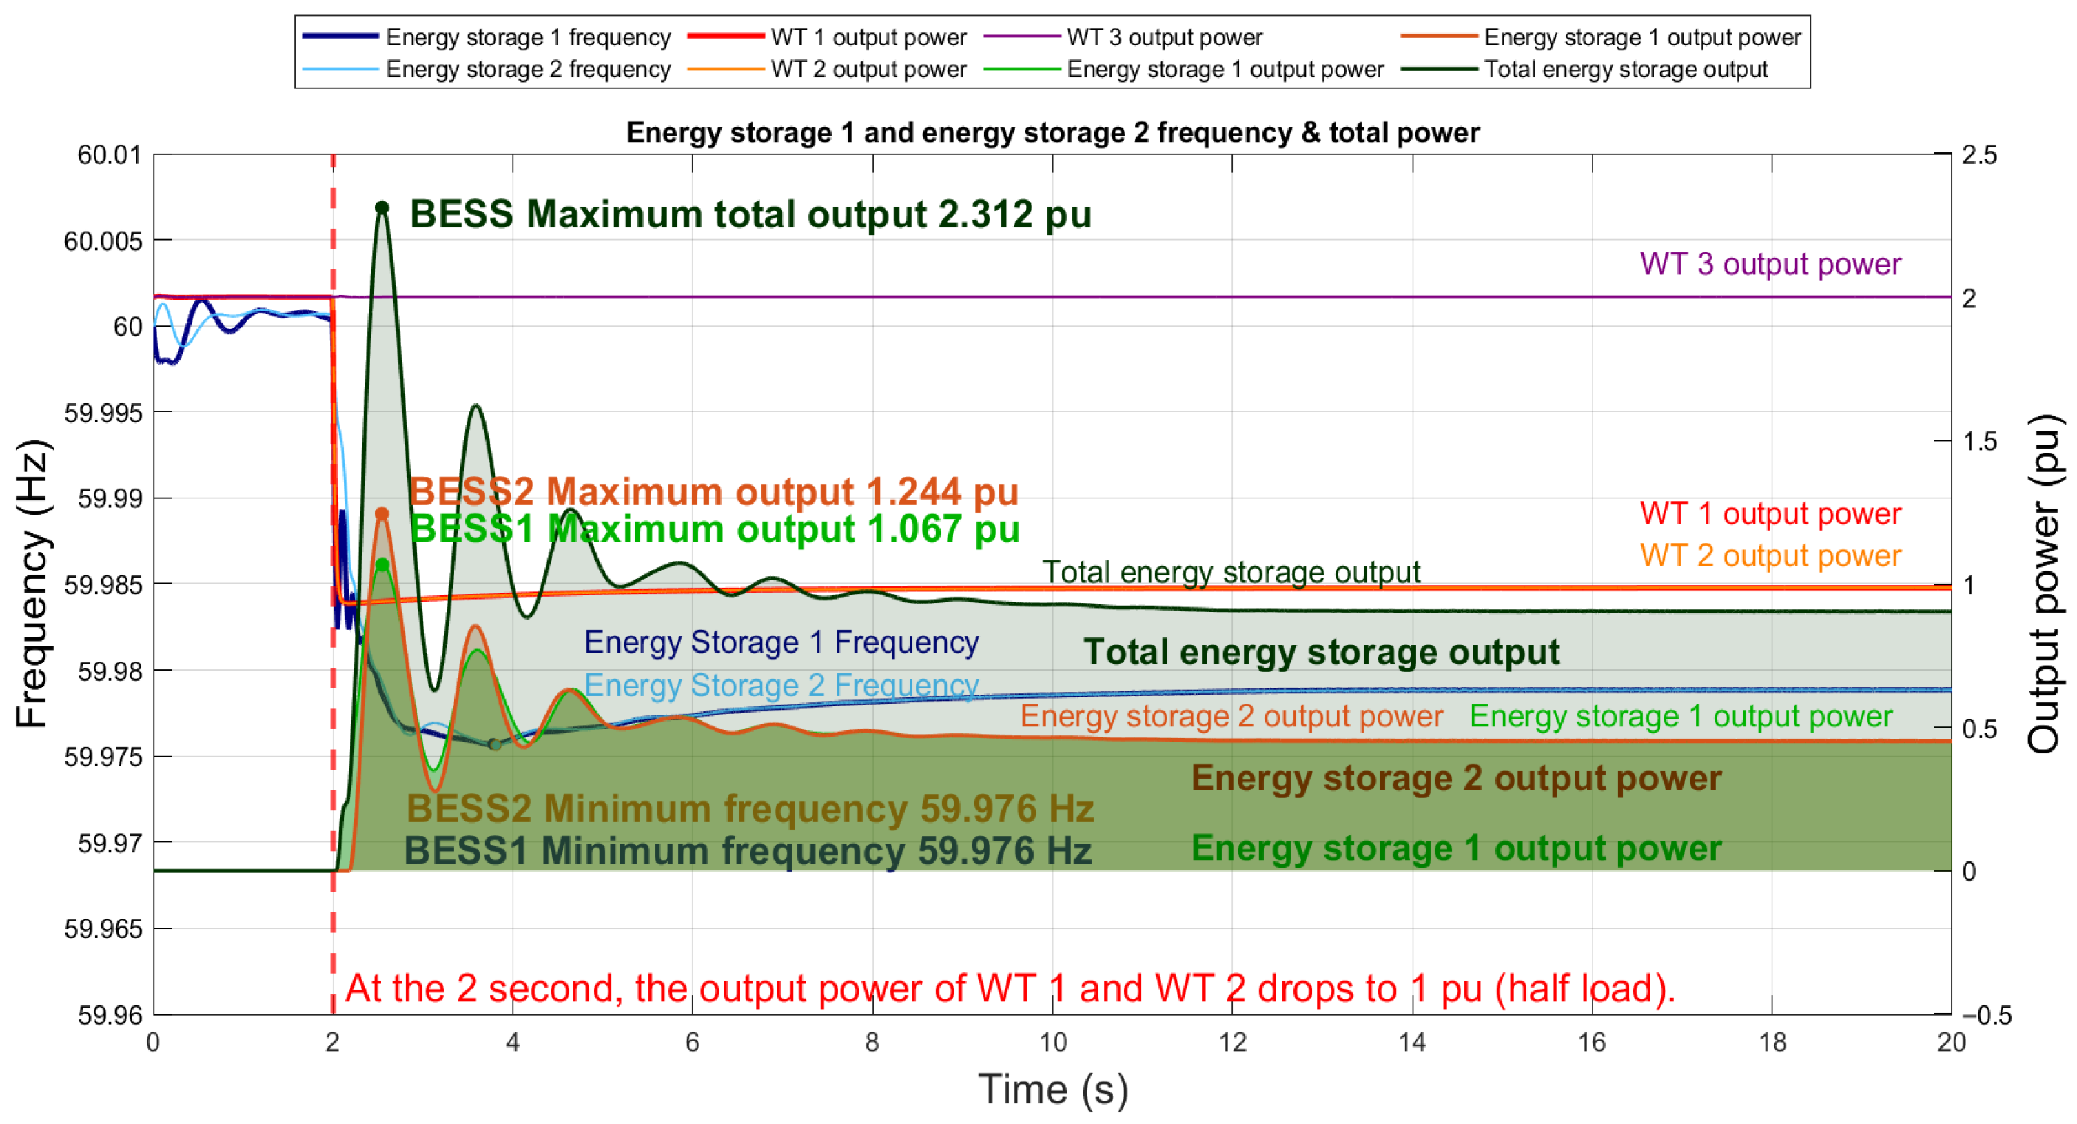Click the dark green peak marker dot at 2.312 pu
The height and width of the screenshot is (1124, 2077).
pyautogui.click(x=382, y=208)
